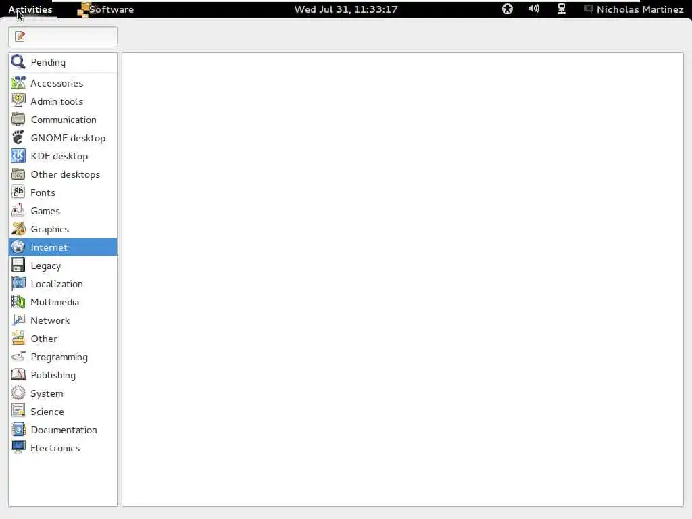Select the KDE desktop label
The height and width of the screenshot is (519, 692).
[x=59, y=156]
